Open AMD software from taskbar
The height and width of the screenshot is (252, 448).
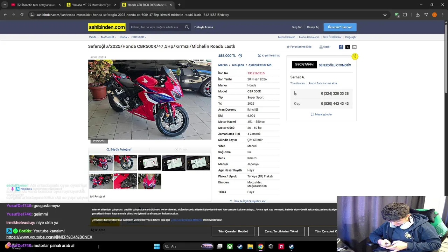pyautogui.click(x=281, y=246)
